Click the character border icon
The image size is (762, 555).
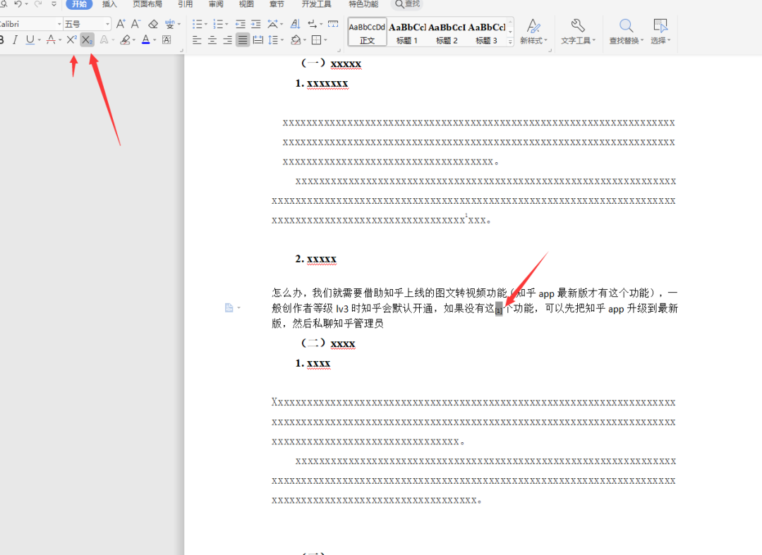pyautogui.click(x=167, y=40)
